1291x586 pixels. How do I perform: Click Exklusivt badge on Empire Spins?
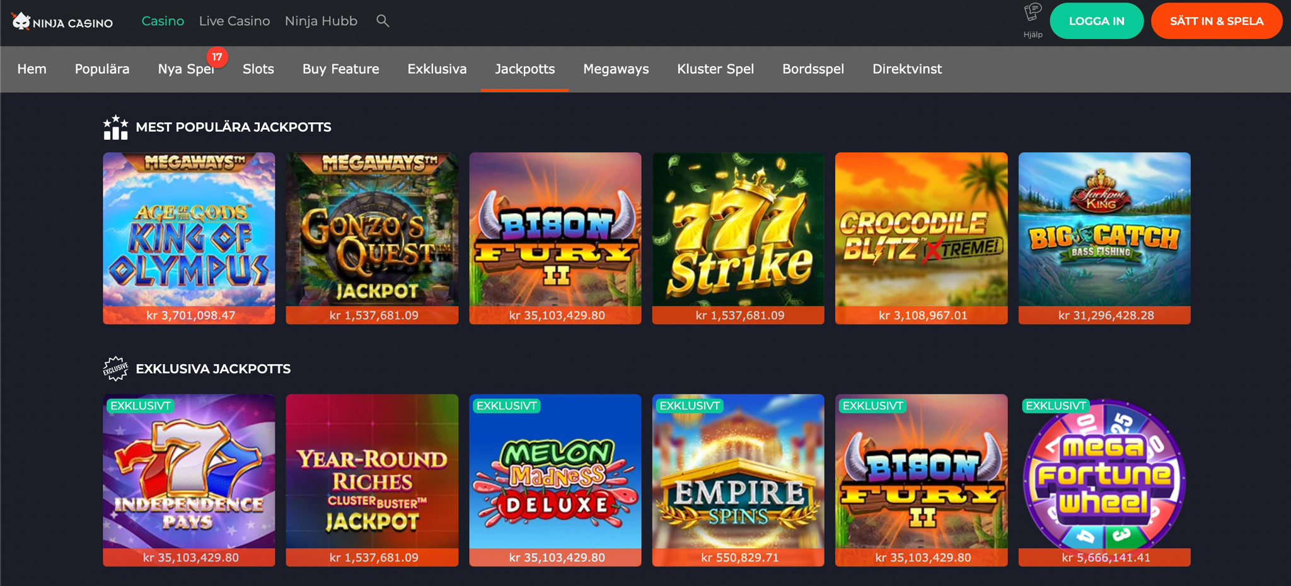click(690, 406)
